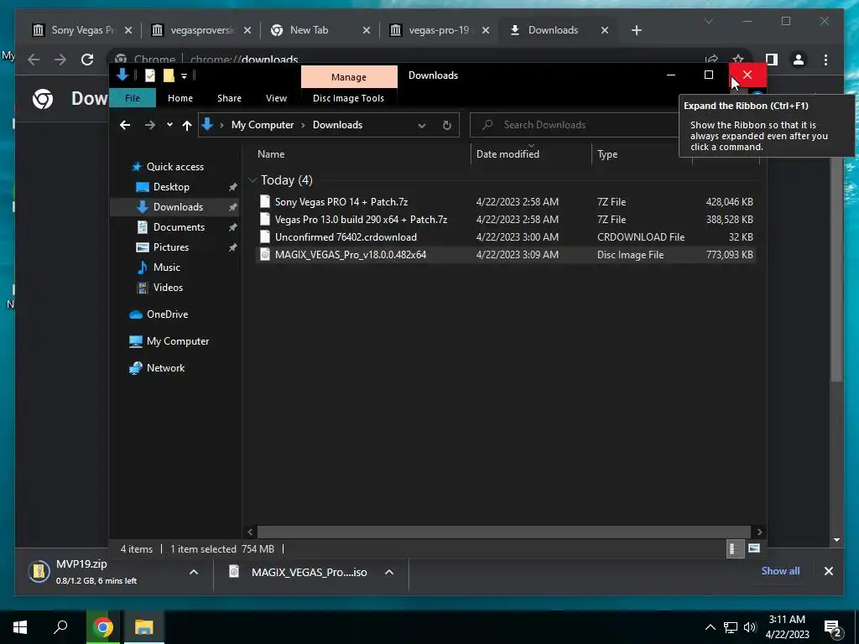Screen dimensions: 859x644
Task: Open the notification center in the taskbar
Action: click(x=832, y=628)
